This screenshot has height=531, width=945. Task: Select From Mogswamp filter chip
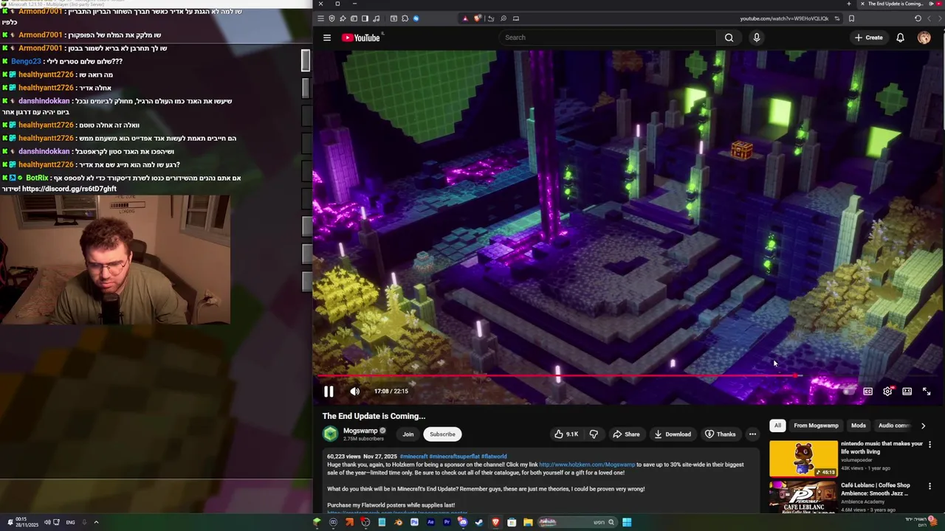[x=816, y=426]
